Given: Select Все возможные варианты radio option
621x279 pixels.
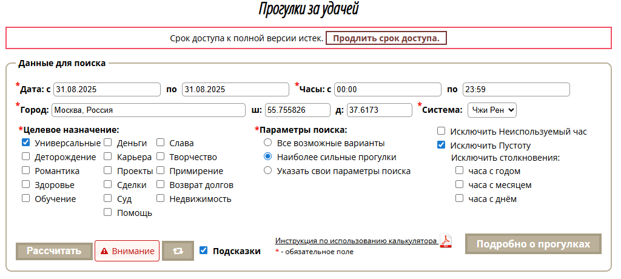Looking at the screenshot, I should point(267,143).
